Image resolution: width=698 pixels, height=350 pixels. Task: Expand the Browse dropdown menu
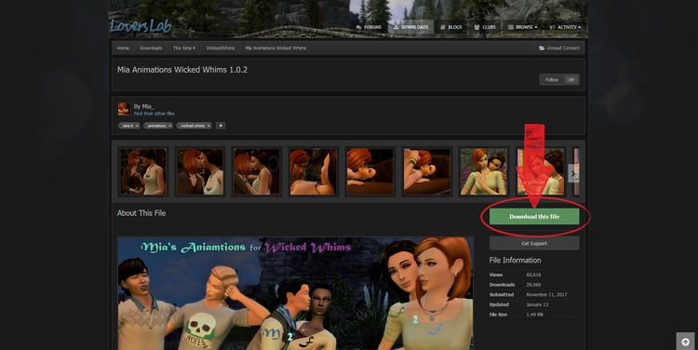(523, 27)
